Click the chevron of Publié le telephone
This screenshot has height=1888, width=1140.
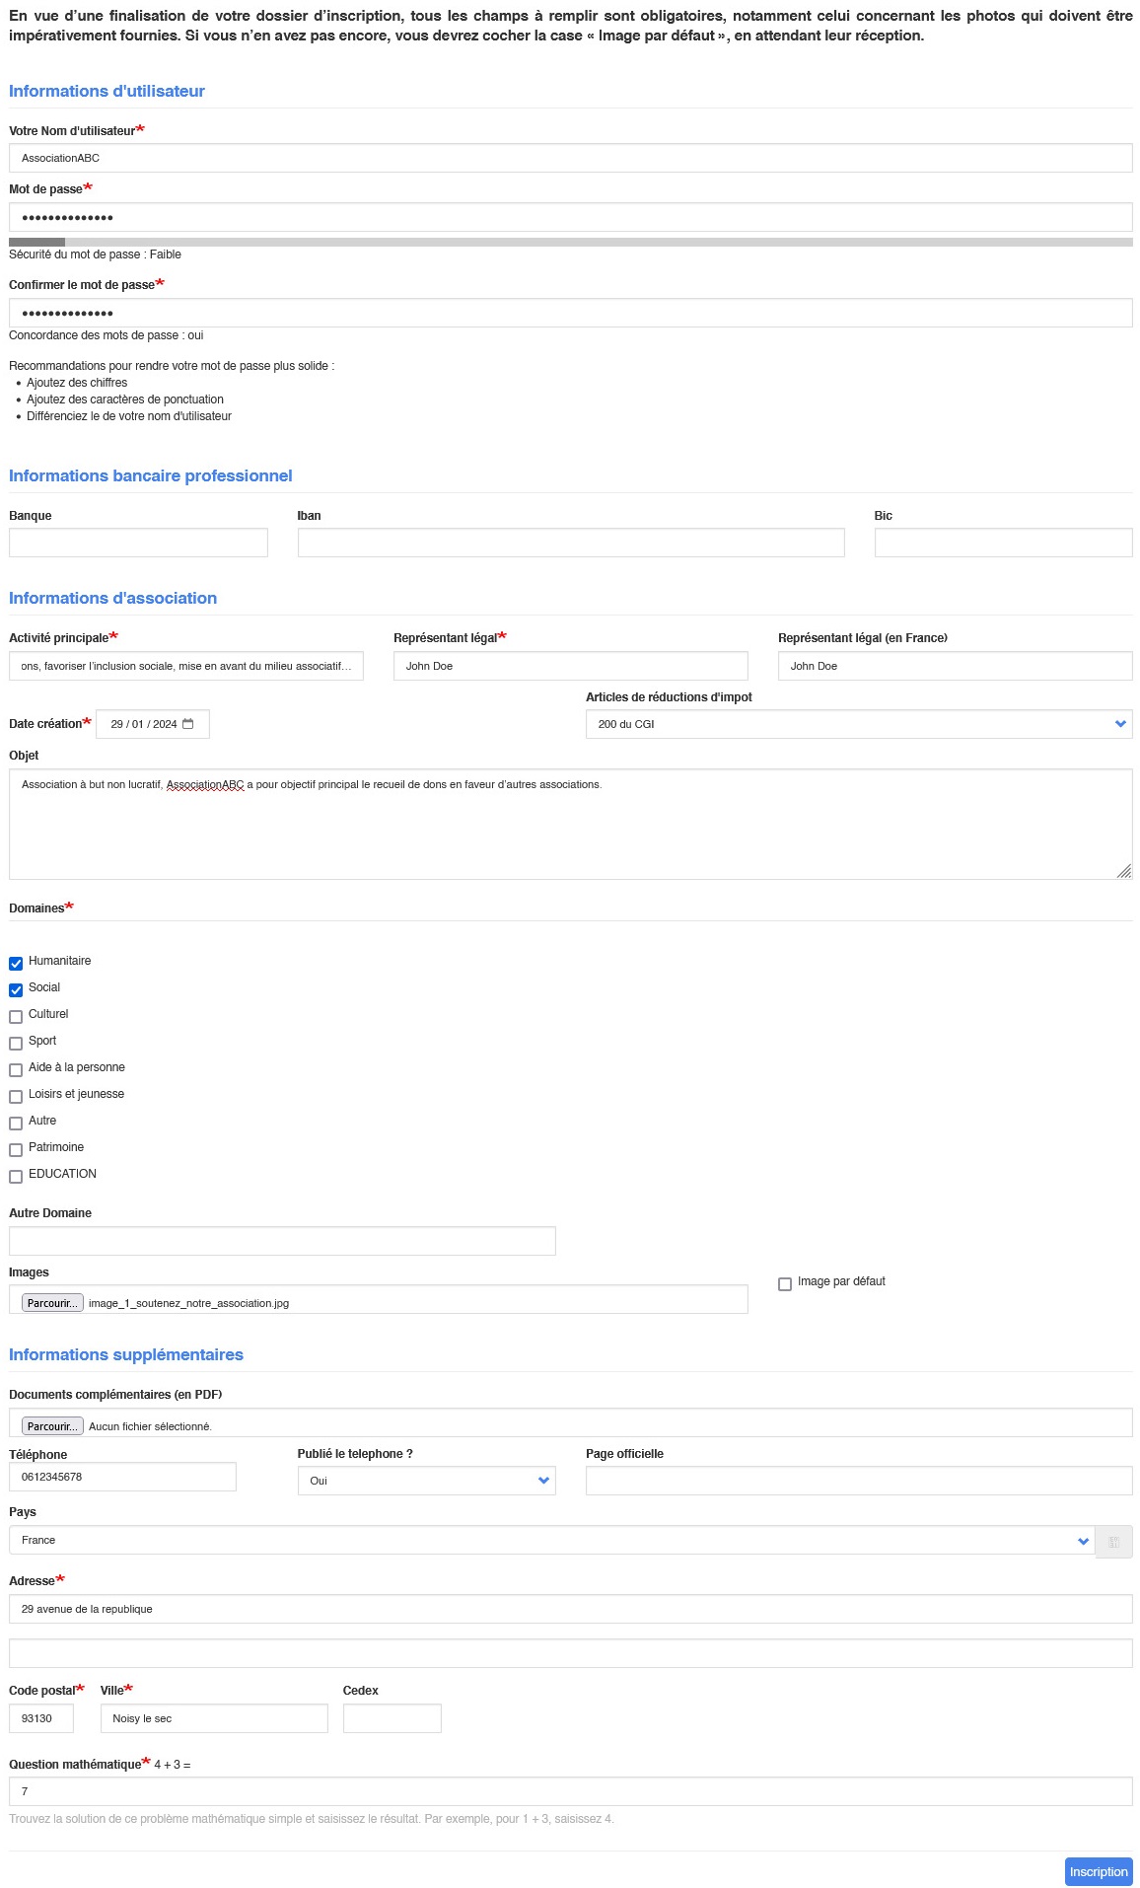pos(543,1481)
